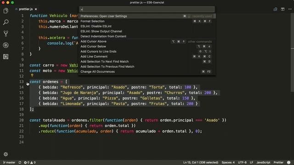The width and height of the screenshot is (294, 165).
Task: Click '.map' call on line 21
Action: click(x=43, y=126)
